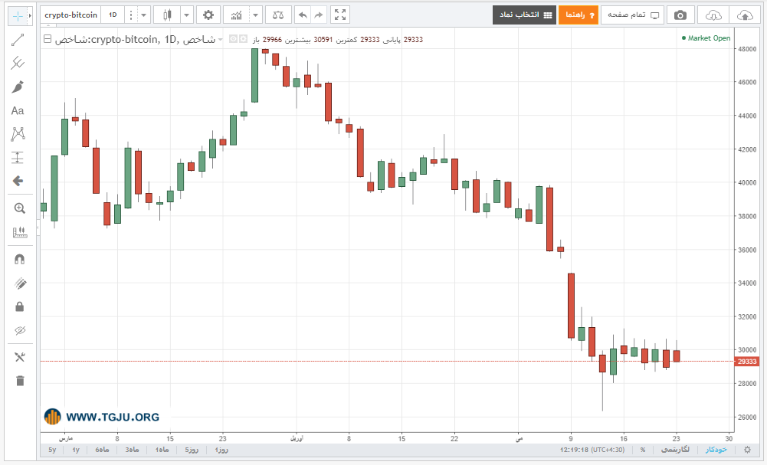Select the trend line drawing tool
Viewport: 767px width, 465px height.
[18, 40]
